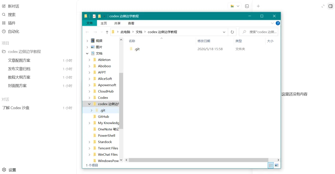Switch to the details view icon

tap(271, 165)
